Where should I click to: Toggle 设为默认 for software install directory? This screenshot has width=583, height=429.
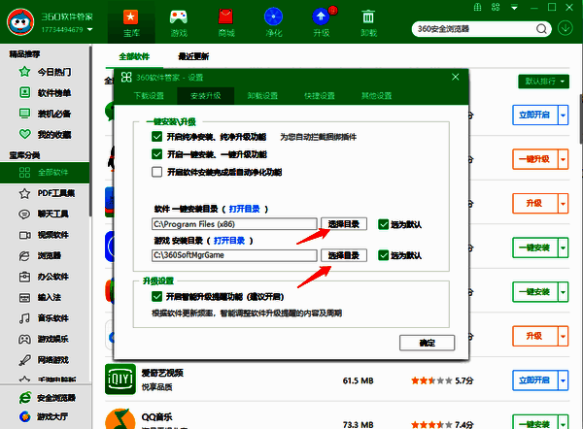pos(384,224)
